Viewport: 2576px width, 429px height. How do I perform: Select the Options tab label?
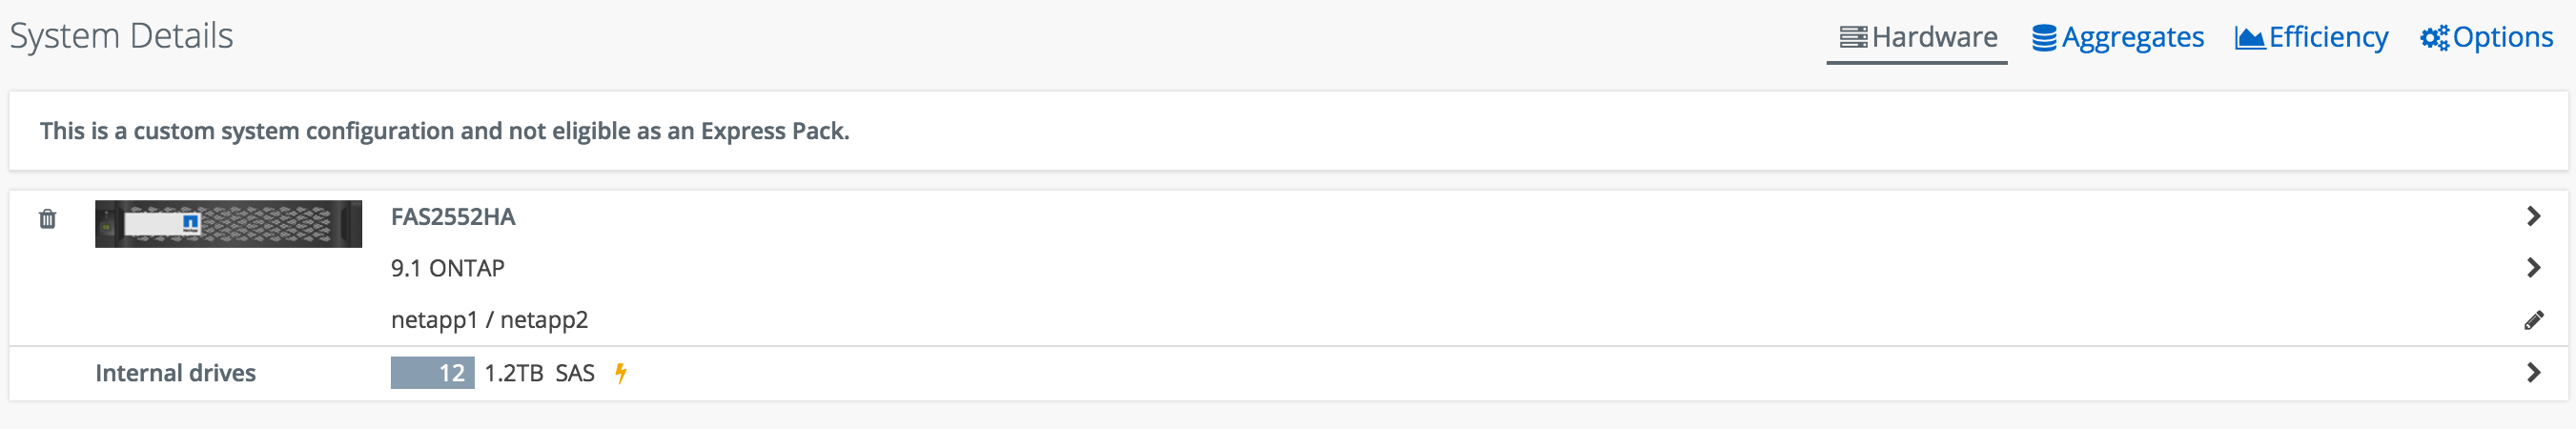point(2502,38)
